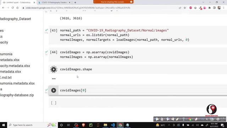This screenshot has width=227, height=128.
Task: Open the tab search dropdown chevron
Action: click(203, 2)
